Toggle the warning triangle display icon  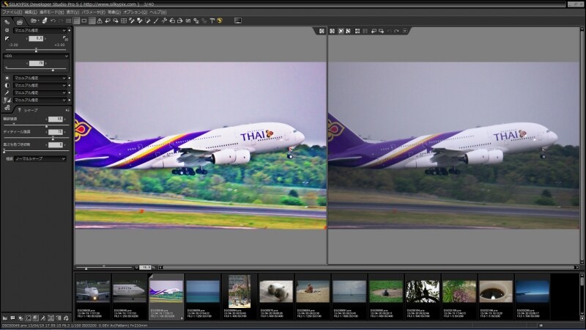[x=100, y=21]
